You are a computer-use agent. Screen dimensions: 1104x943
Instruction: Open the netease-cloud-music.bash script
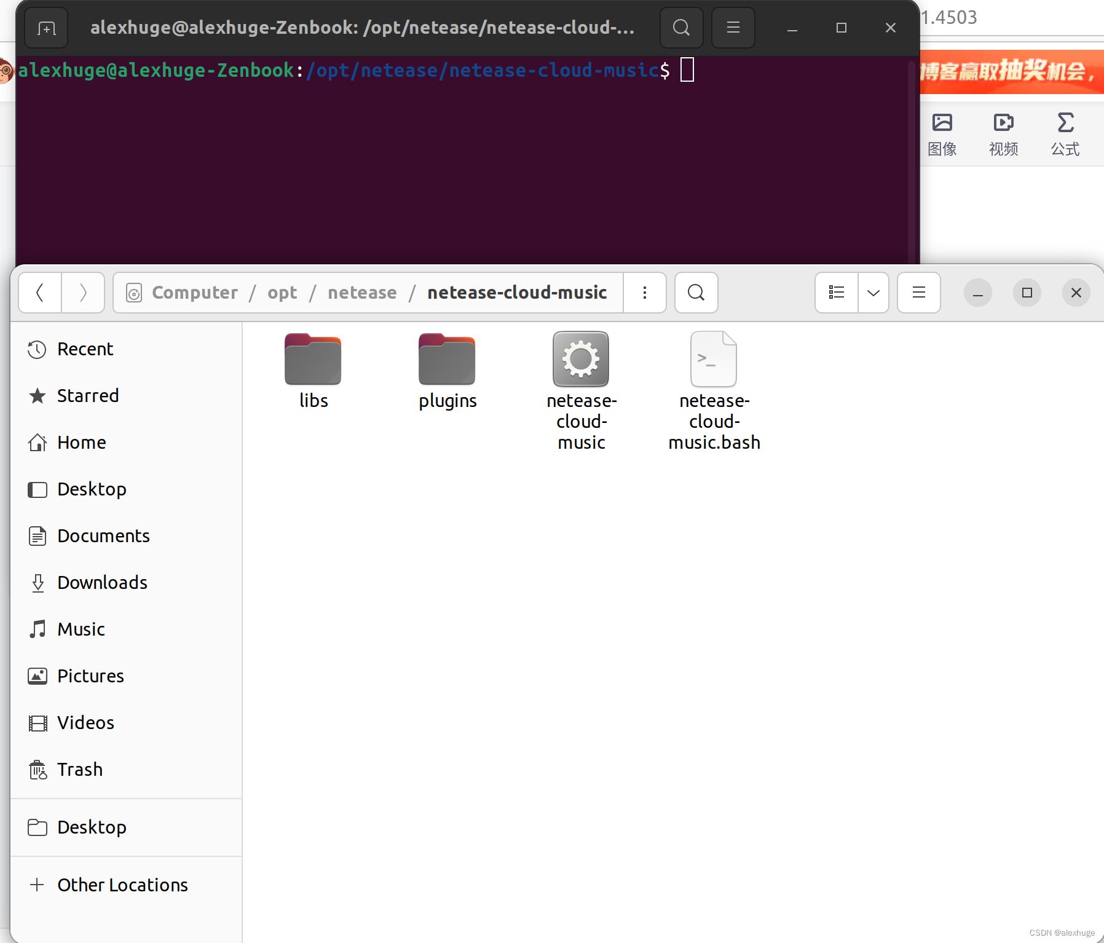click(713, 360)
